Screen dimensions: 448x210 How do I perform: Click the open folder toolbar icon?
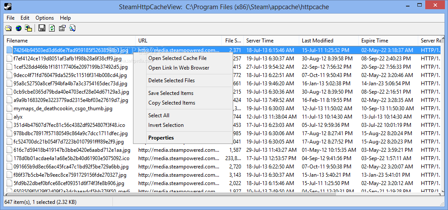tap(8, 28)
